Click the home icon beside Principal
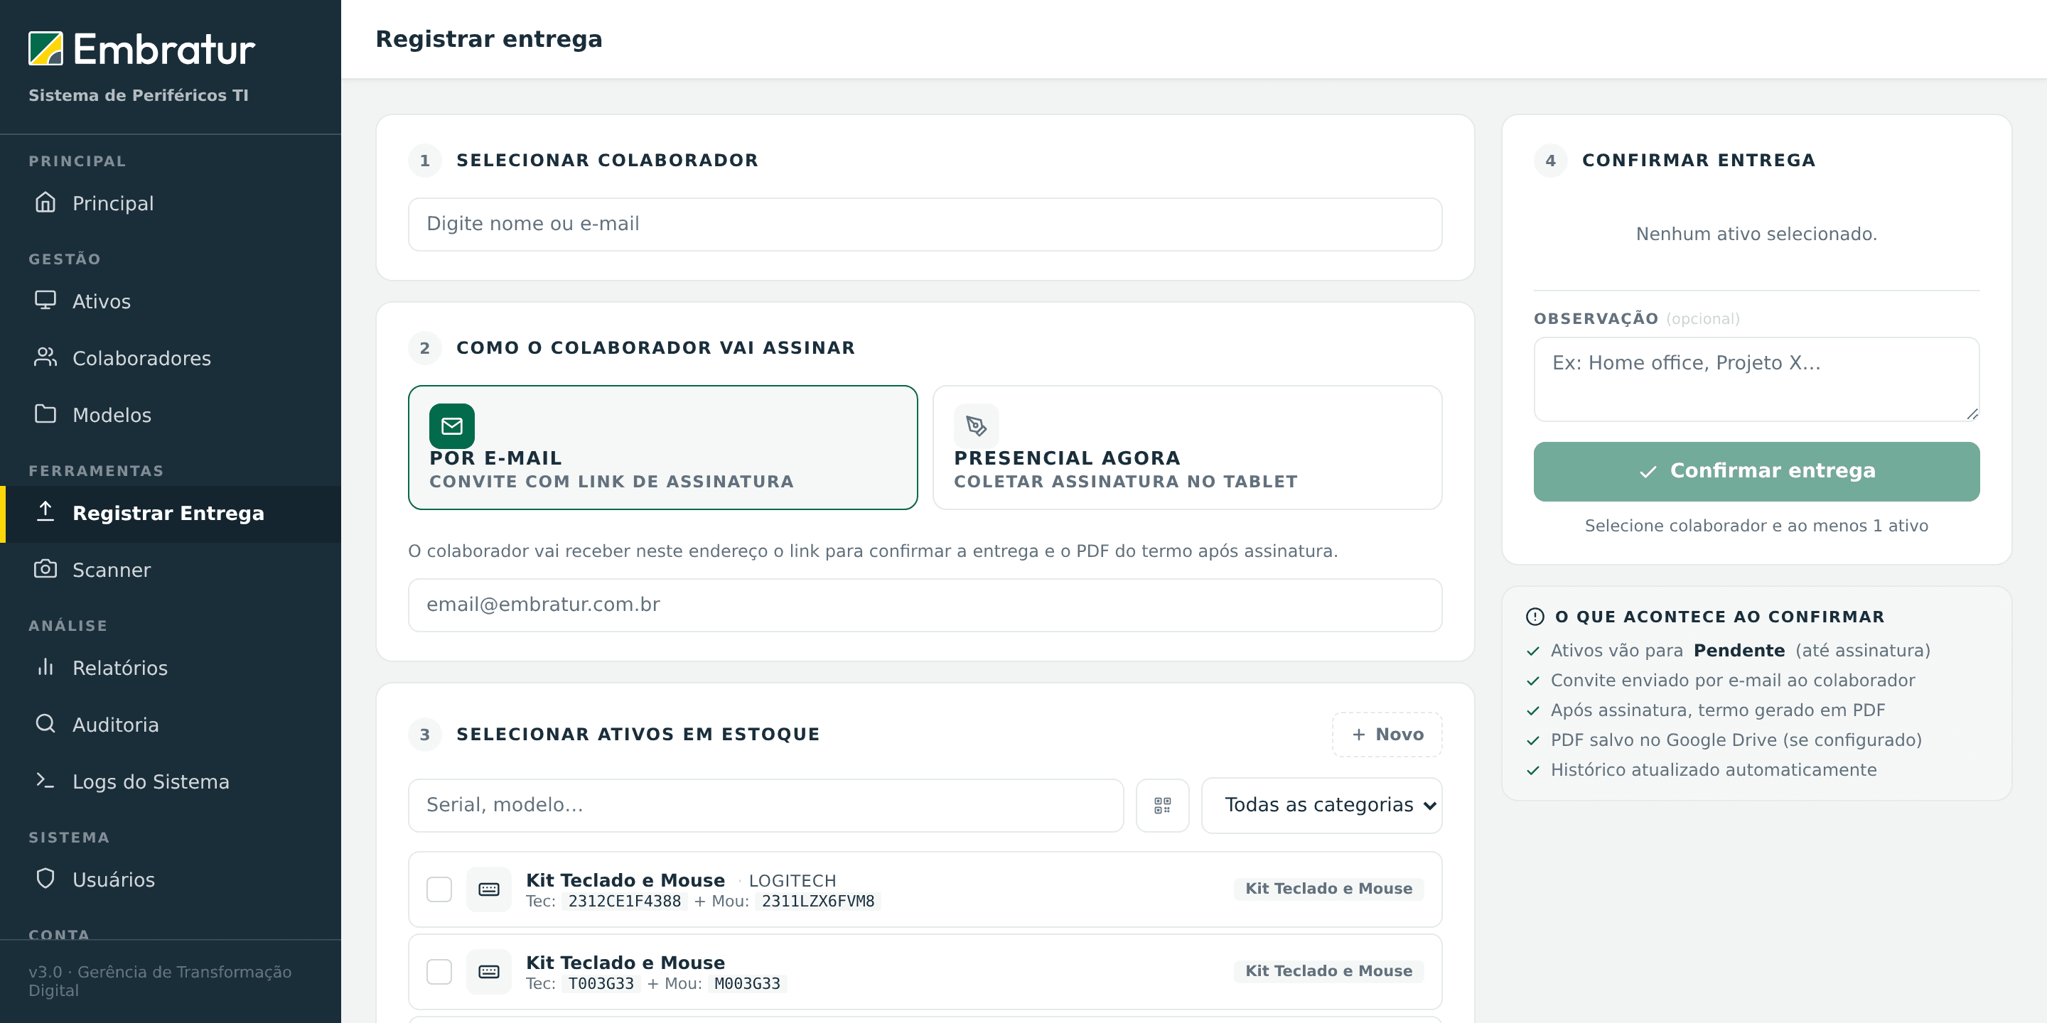 click(x=45, y=202)
